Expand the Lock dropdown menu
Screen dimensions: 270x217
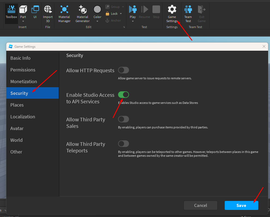(121, 14)
